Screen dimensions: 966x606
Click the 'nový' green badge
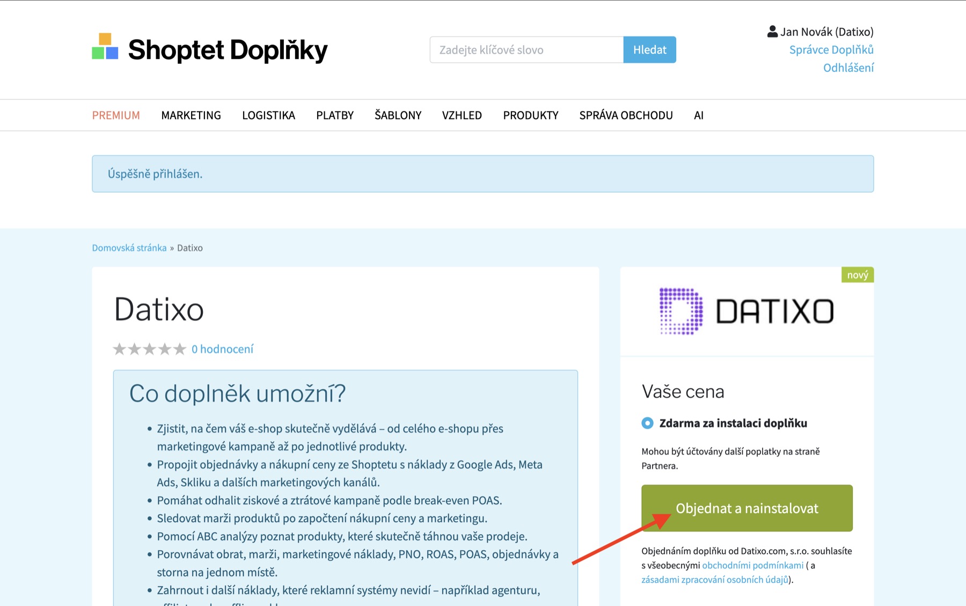(858, 275)
